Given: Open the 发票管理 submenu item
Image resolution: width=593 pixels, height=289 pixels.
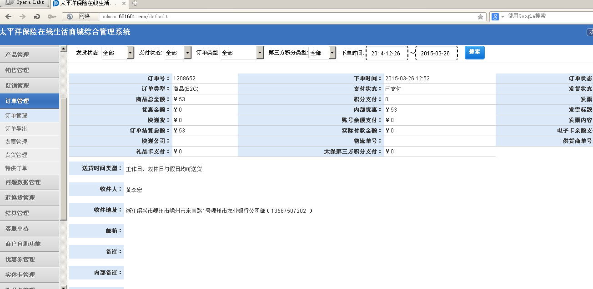Looking at the screenshot, I should coord(30,142).
